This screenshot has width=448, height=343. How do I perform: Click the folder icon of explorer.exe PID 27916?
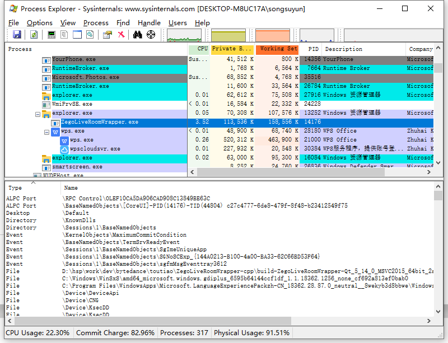pyautogui.click(x=46, y=96)
